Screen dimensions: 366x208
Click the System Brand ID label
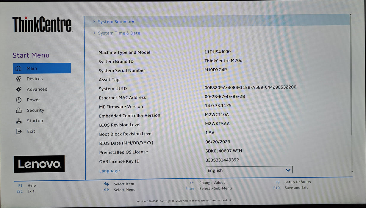116,62
